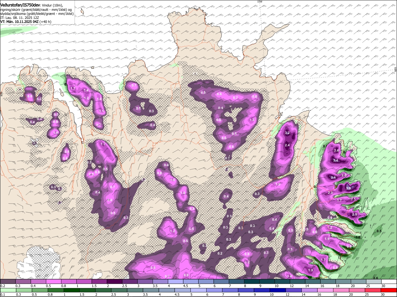Click the 1.3 precipitation value on the map
Image resolution: width=397 pixels, height=297 pixels.
coord(252,120)
